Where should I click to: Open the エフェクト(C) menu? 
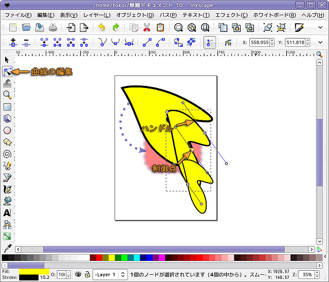(x=231, y=15)
